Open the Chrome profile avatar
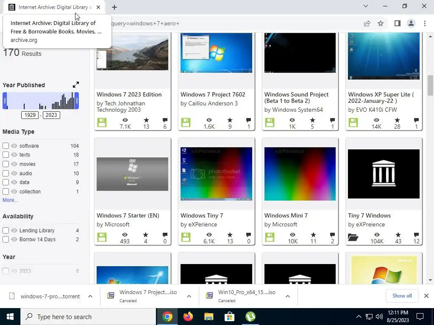Viewport: 434px width, 325px height. [x=411, y=24]
